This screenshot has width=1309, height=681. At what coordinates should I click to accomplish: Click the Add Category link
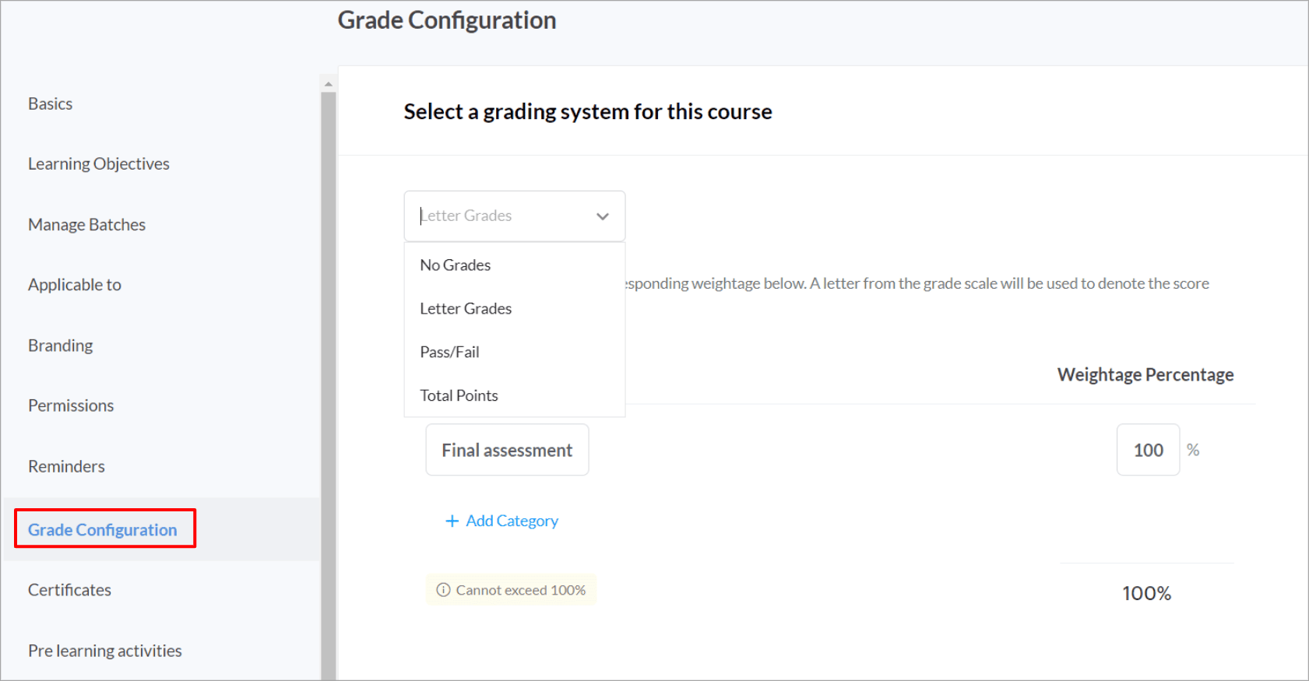pyautogui.click(x=512, y=521)
